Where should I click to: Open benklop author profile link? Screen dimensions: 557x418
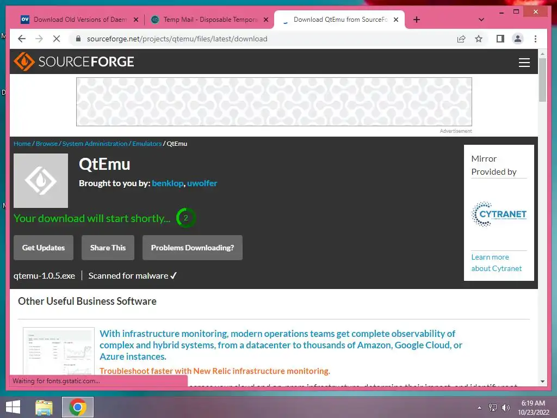point(168,183)
